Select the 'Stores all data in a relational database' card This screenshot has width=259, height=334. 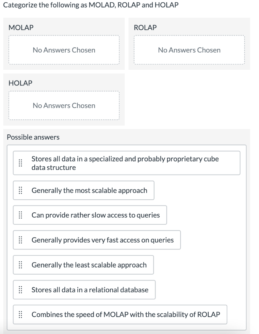point(83,290)
